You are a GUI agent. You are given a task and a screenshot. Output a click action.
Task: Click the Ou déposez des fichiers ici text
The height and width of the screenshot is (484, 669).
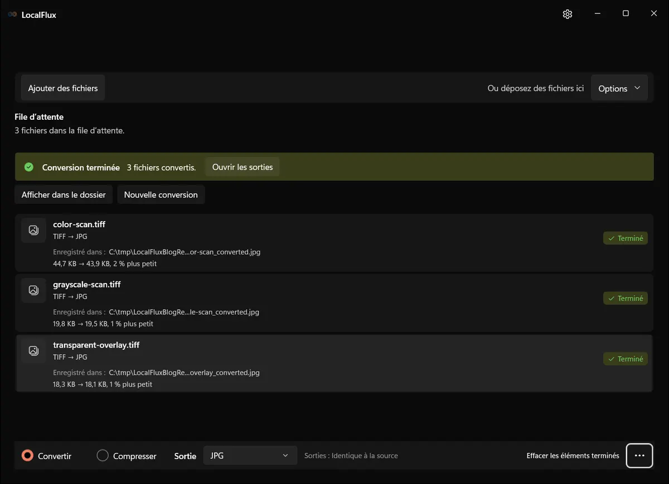click(536, 88)
